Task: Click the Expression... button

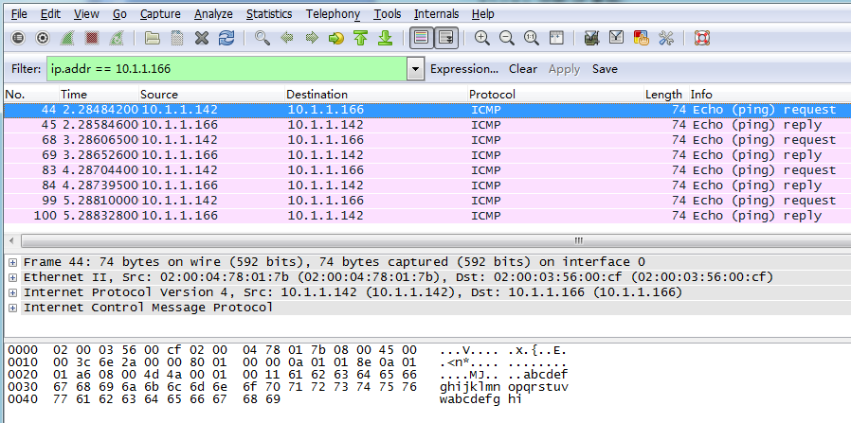Action: tap(464, 69)
